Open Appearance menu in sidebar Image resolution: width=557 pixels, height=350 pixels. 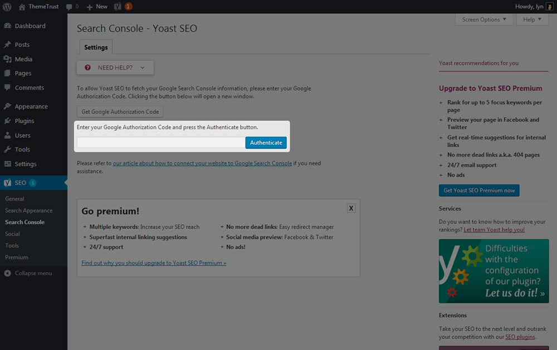[x=31, y=106]
